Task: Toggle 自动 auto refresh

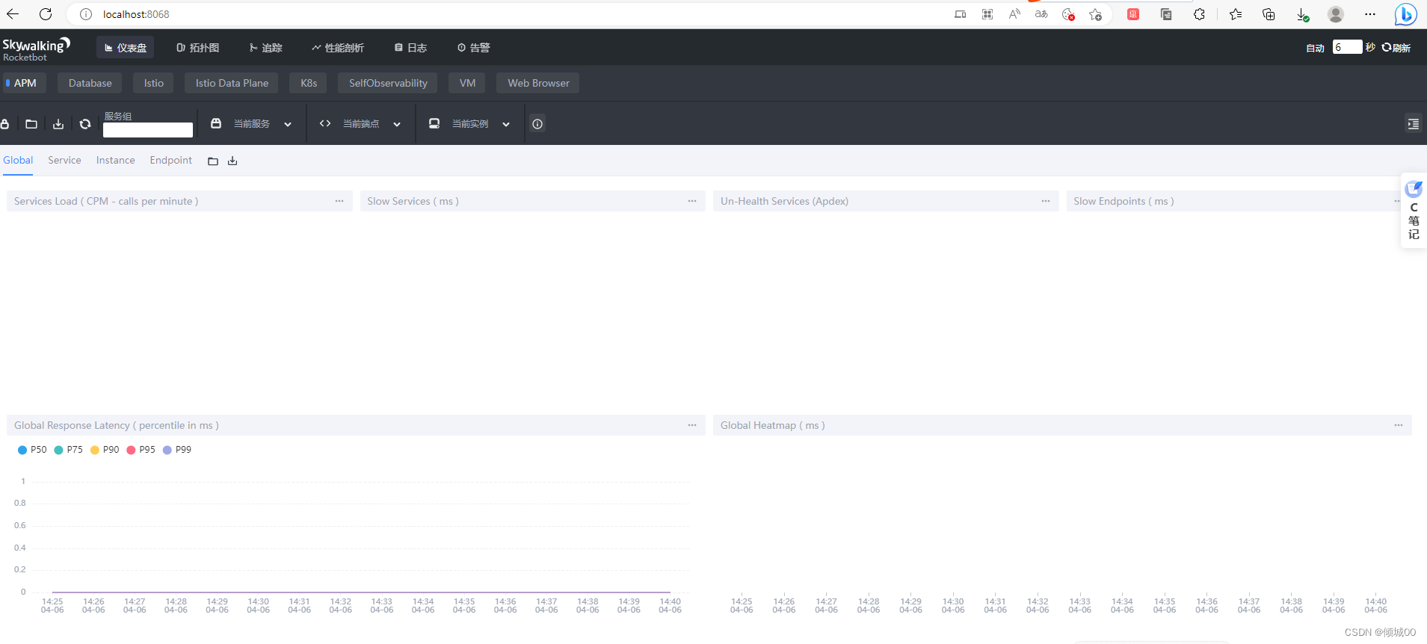Action: click(1315, 48)
